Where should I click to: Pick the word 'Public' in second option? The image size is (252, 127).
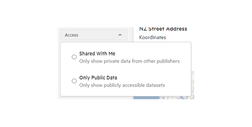[98, 78]
